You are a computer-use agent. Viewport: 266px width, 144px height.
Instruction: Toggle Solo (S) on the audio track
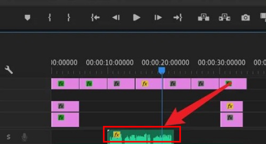9,137
